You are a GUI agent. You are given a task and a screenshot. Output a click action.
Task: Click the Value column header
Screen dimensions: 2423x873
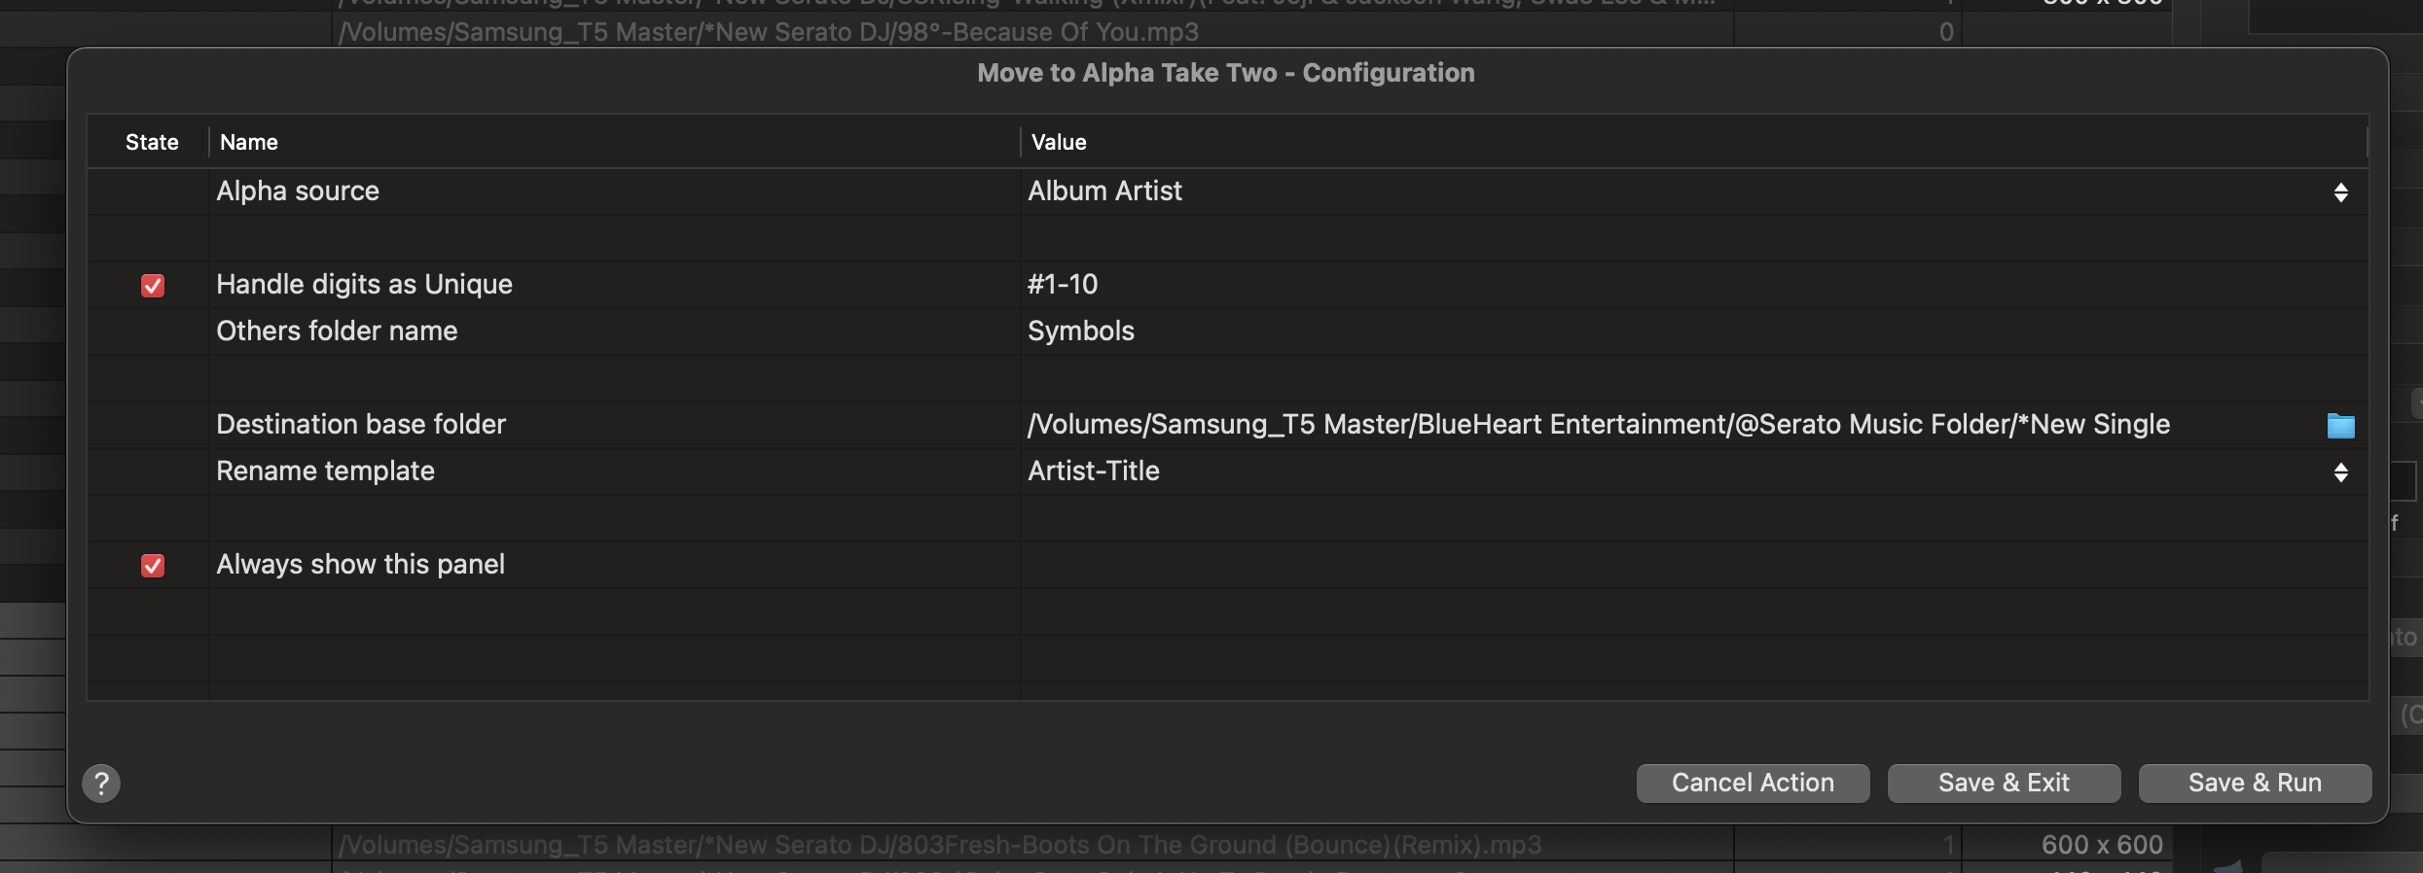[1059, 142]
